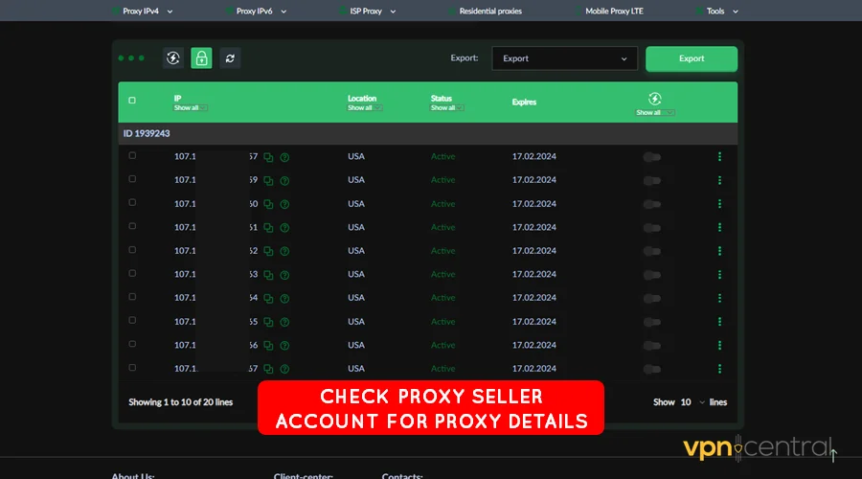Click the green Export button
862x479 pixels.
coord(692,58)
